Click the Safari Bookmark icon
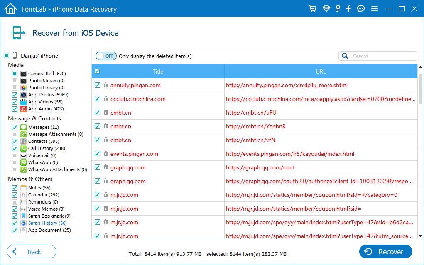The width and height of the screenshot is (424, 265). pyautogui.click(x=24, y=216)
